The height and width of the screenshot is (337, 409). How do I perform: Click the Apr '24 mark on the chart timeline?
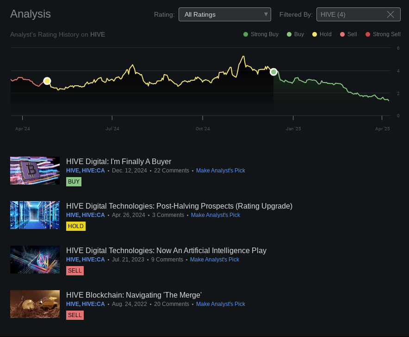22,128
